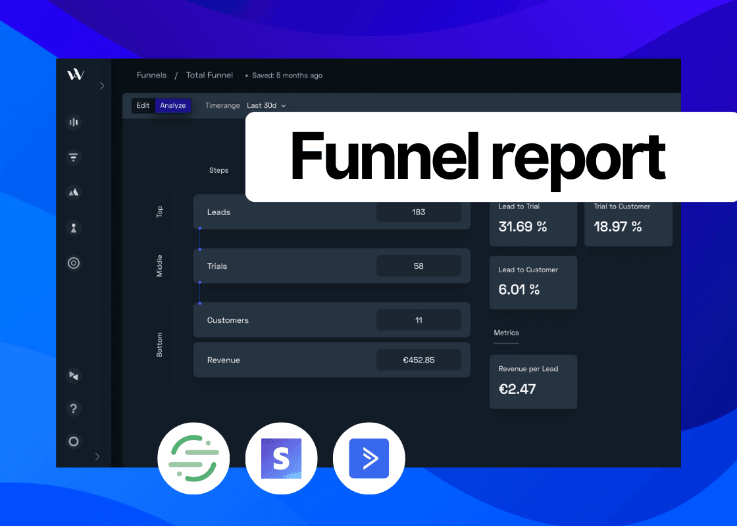Select the Analyze tab
This screenshot has width=737, height=526.
click(x=173, y=105)
